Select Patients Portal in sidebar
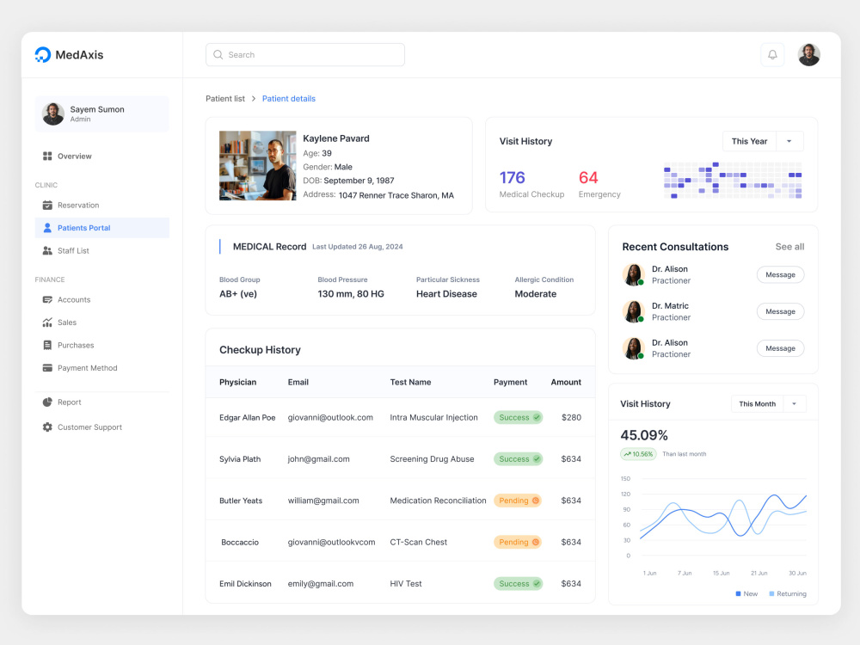The height and width of the screenshot is (645, 860). (x=102, y=228)
